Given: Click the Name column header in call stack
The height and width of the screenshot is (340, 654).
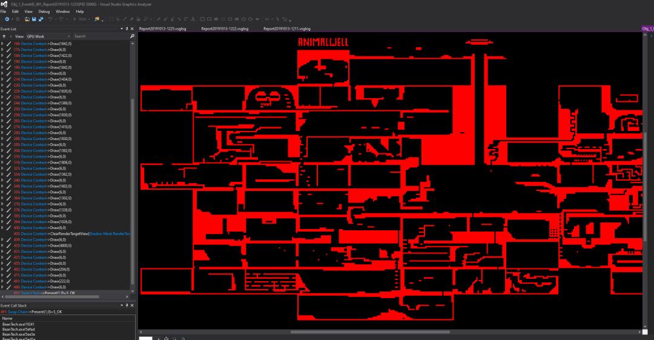Looking at the screenshot, I should [68, 318].
